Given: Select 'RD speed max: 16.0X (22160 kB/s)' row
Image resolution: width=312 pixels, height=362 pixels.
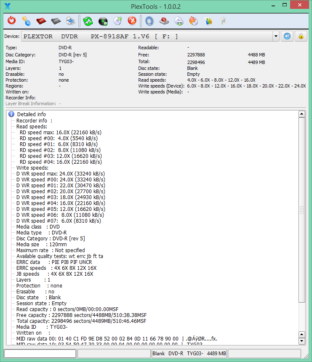Looking at the screenshot, I should click(61, 133).
